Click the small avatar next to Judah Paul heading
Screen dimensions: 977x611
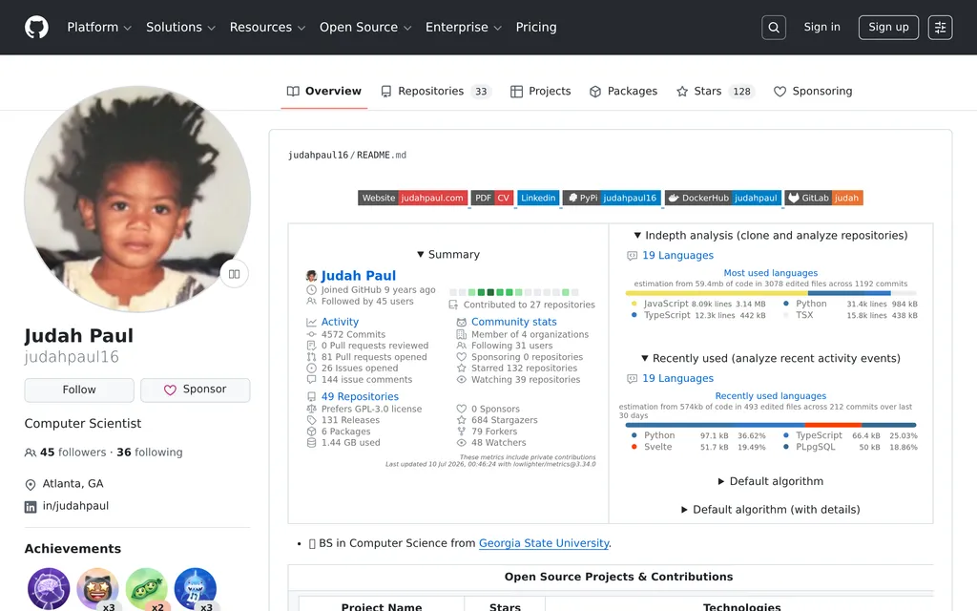click(x=312, y=276)
